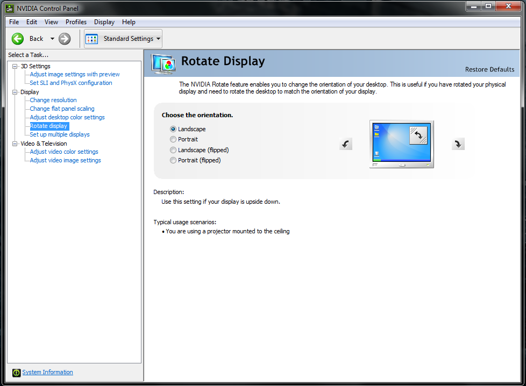Maximize the NVIDIA Control Panel window
The image size is (526, 386).
(x=488, y=6)
